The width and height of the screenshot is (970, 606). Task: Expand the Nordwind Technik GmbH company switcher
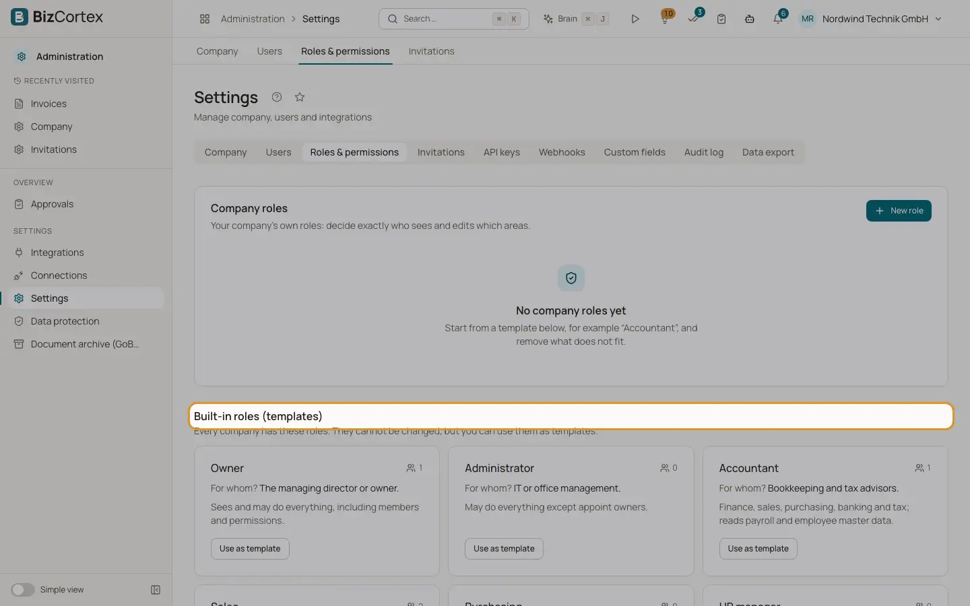[x=882, y=19]
